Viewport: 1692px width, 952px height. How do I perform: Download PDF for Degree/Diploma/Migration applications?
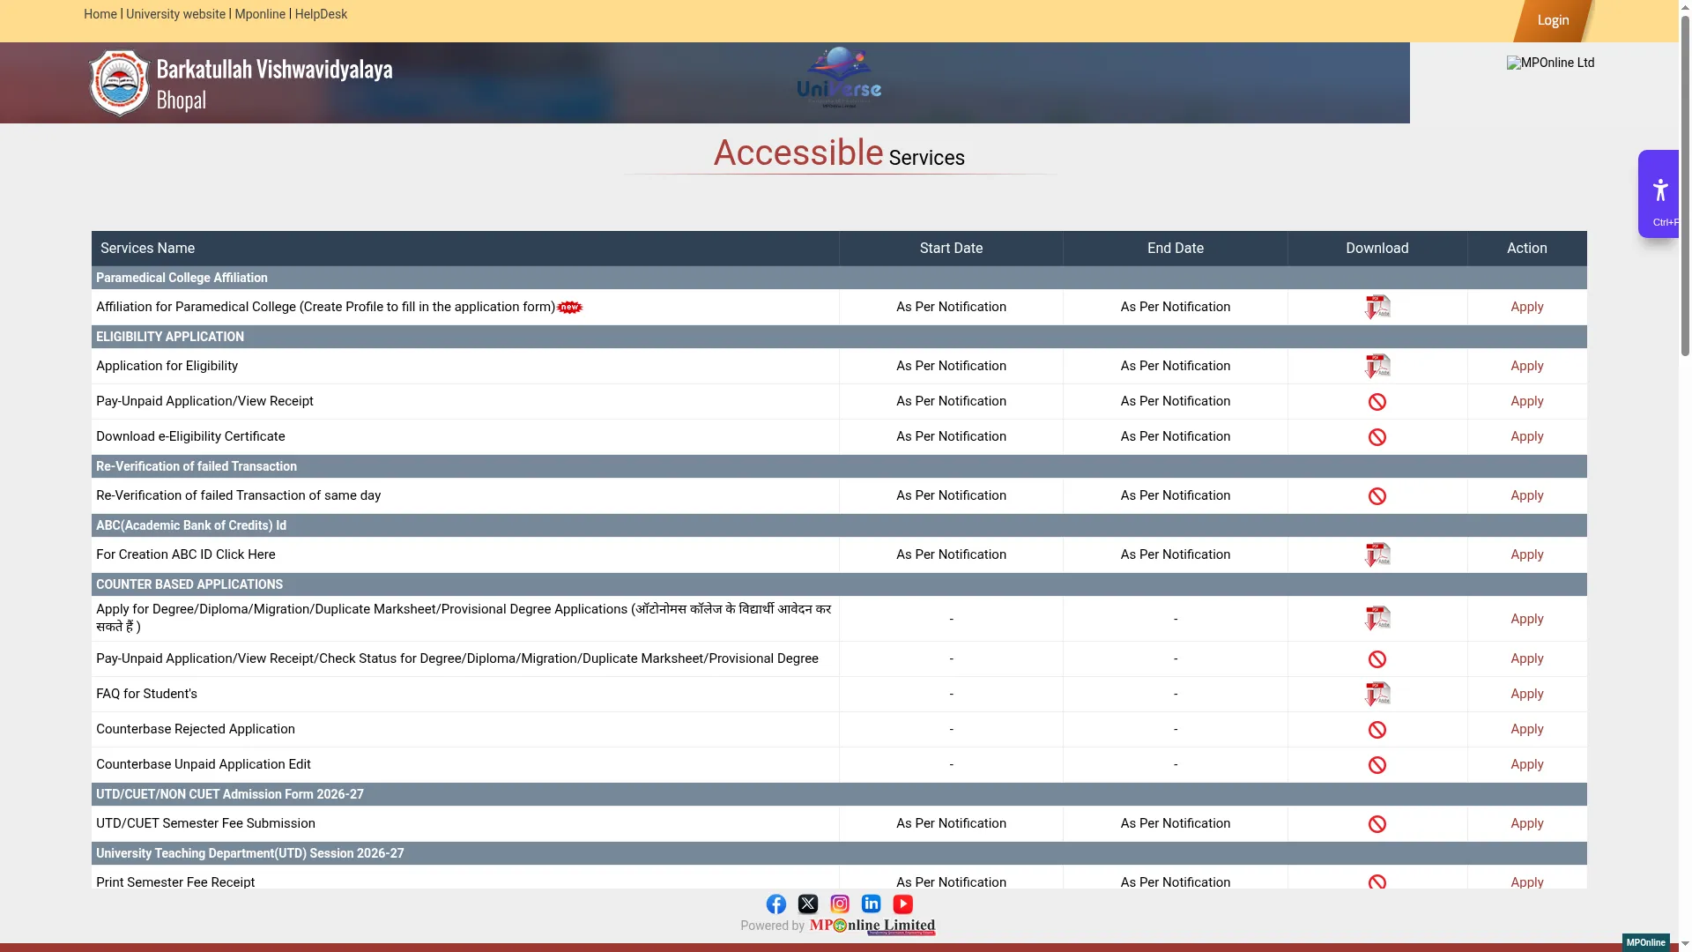(1377, 619)
